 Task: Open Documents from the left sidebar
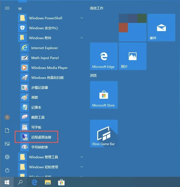(x=7, y=130)
